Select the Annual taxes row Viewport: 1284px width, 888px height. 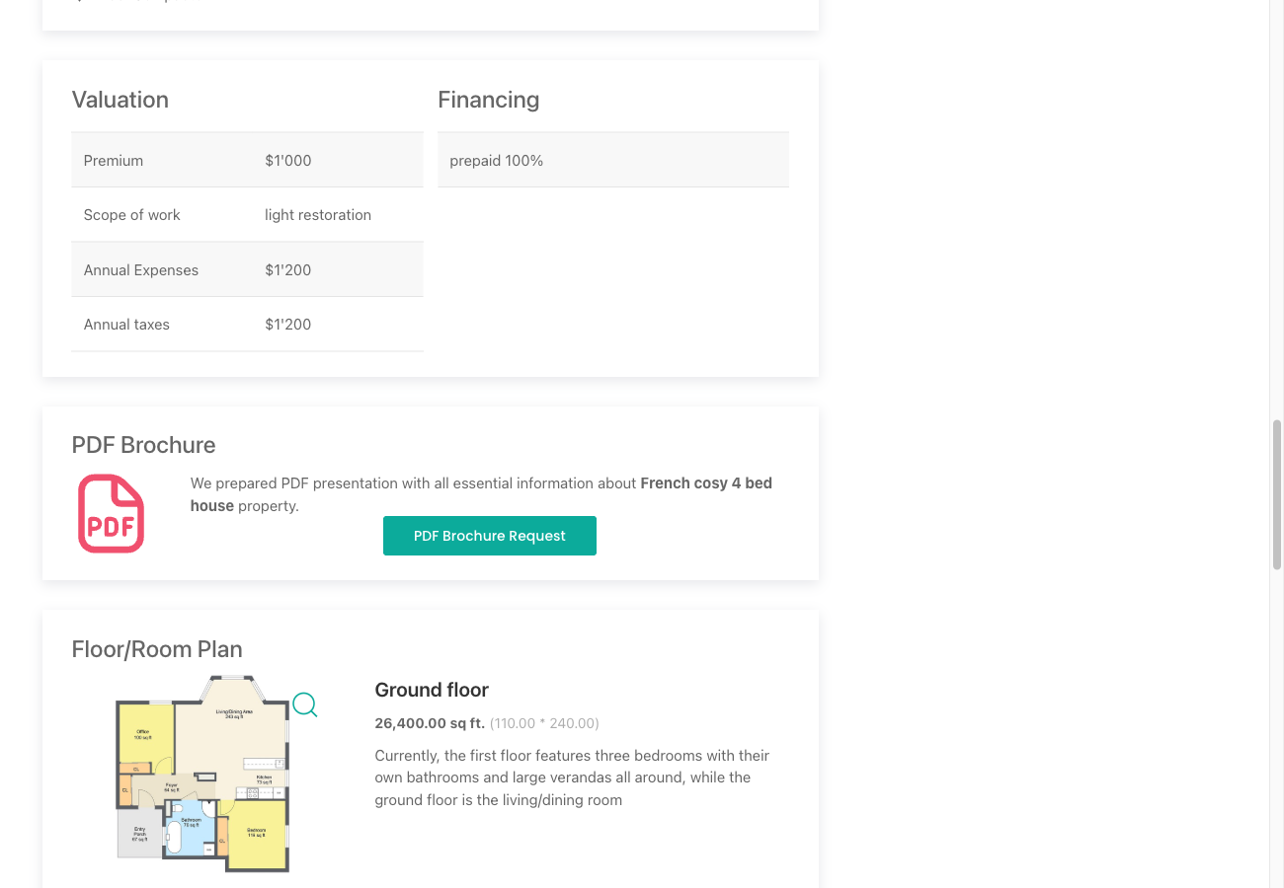[247, 324]
